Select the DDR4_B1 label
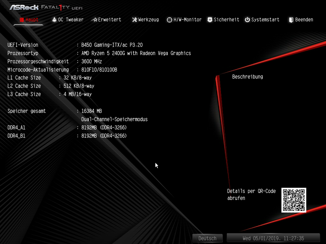 coord(17,136)
